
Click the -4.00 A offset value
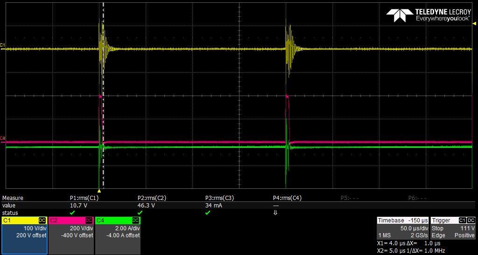point(123,235)
